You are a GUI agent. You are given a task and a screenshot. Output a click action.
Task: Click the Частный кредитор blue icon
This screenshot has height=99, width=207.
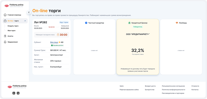[86, 23]
